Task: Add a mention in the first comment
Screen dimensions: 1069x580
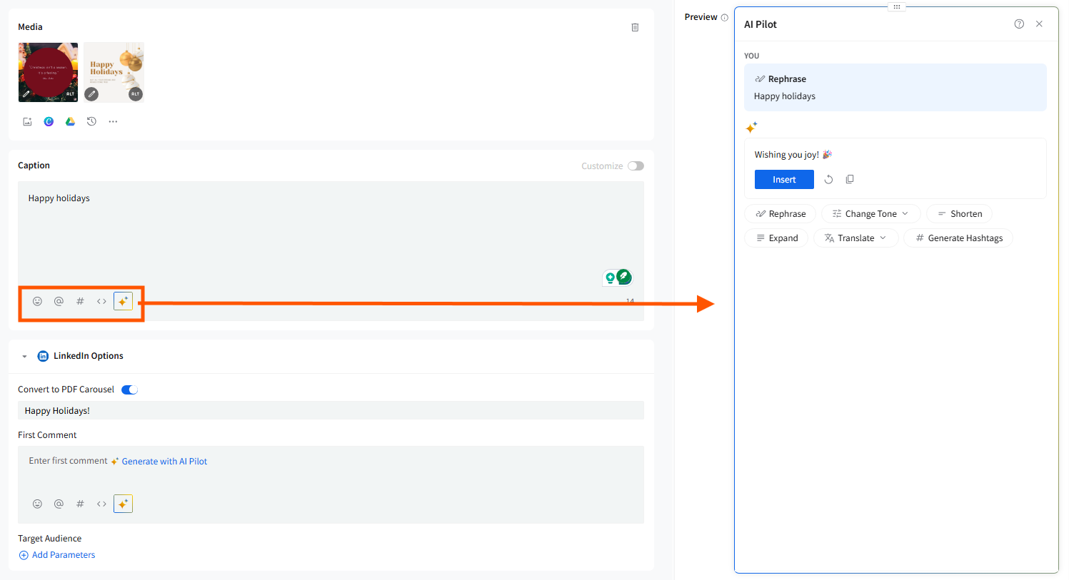Action: [59, 504]
